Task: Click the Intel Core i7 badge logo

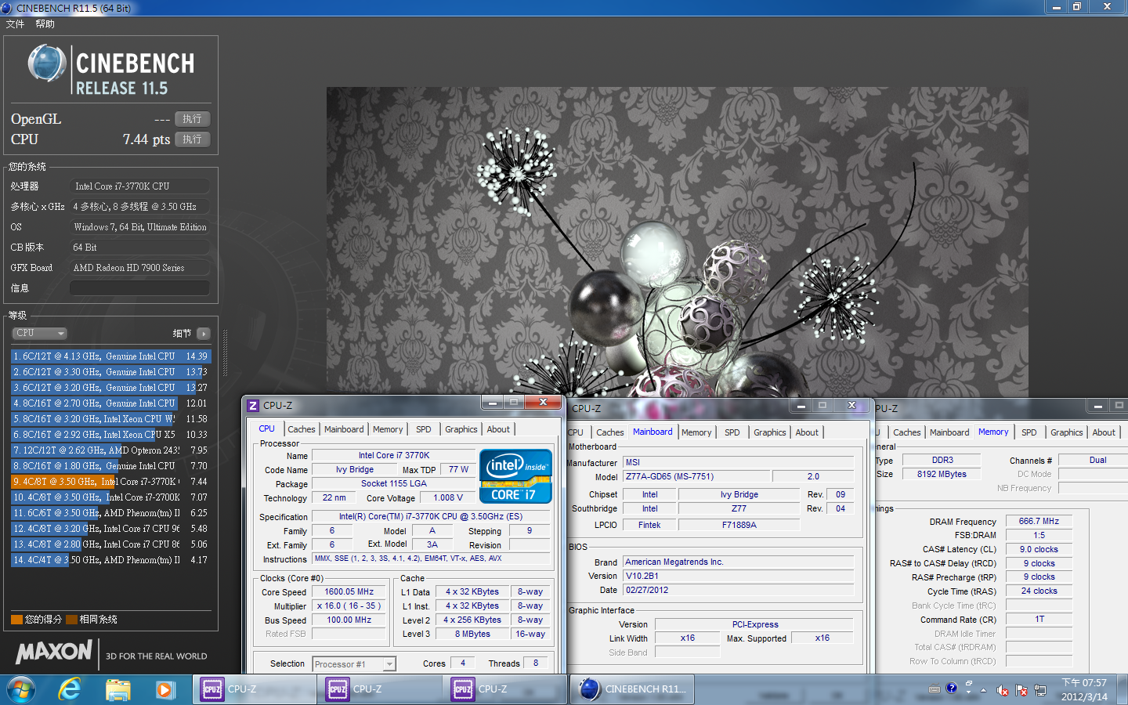Action: 515,476
